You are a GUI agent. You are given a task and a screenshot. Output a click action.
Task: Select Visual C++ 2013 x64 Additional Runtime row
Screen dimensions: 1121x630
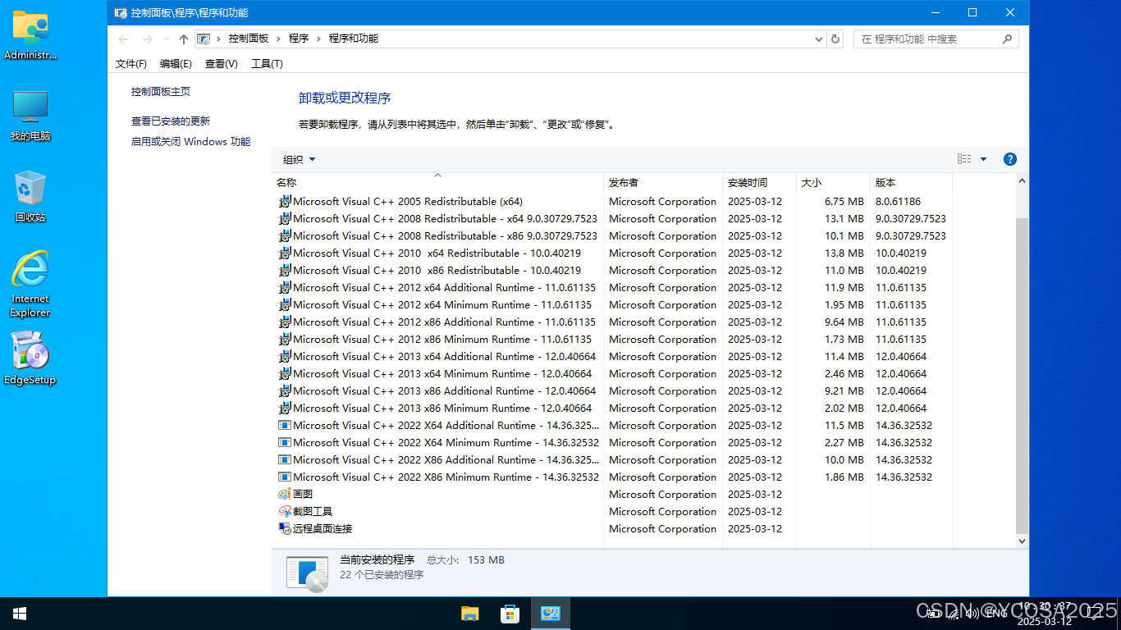tap(614, 356)
